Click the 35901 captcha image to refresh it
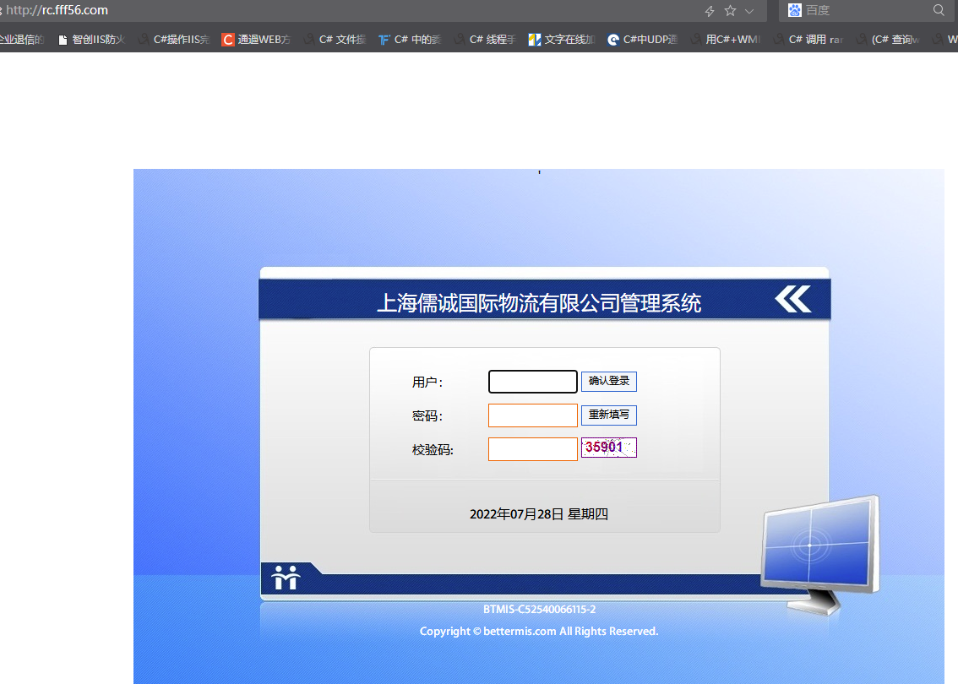 607,448
